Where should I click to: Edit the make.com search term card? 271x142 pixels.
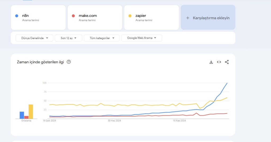tap(95, 17)
